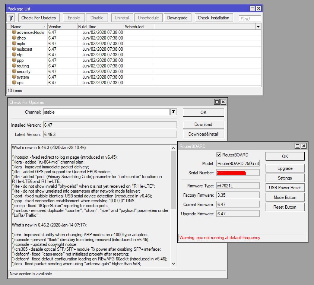Click the cpu frequency warning text
The height and width of the screenshot is (285, 314).
[x=220, y=238]
